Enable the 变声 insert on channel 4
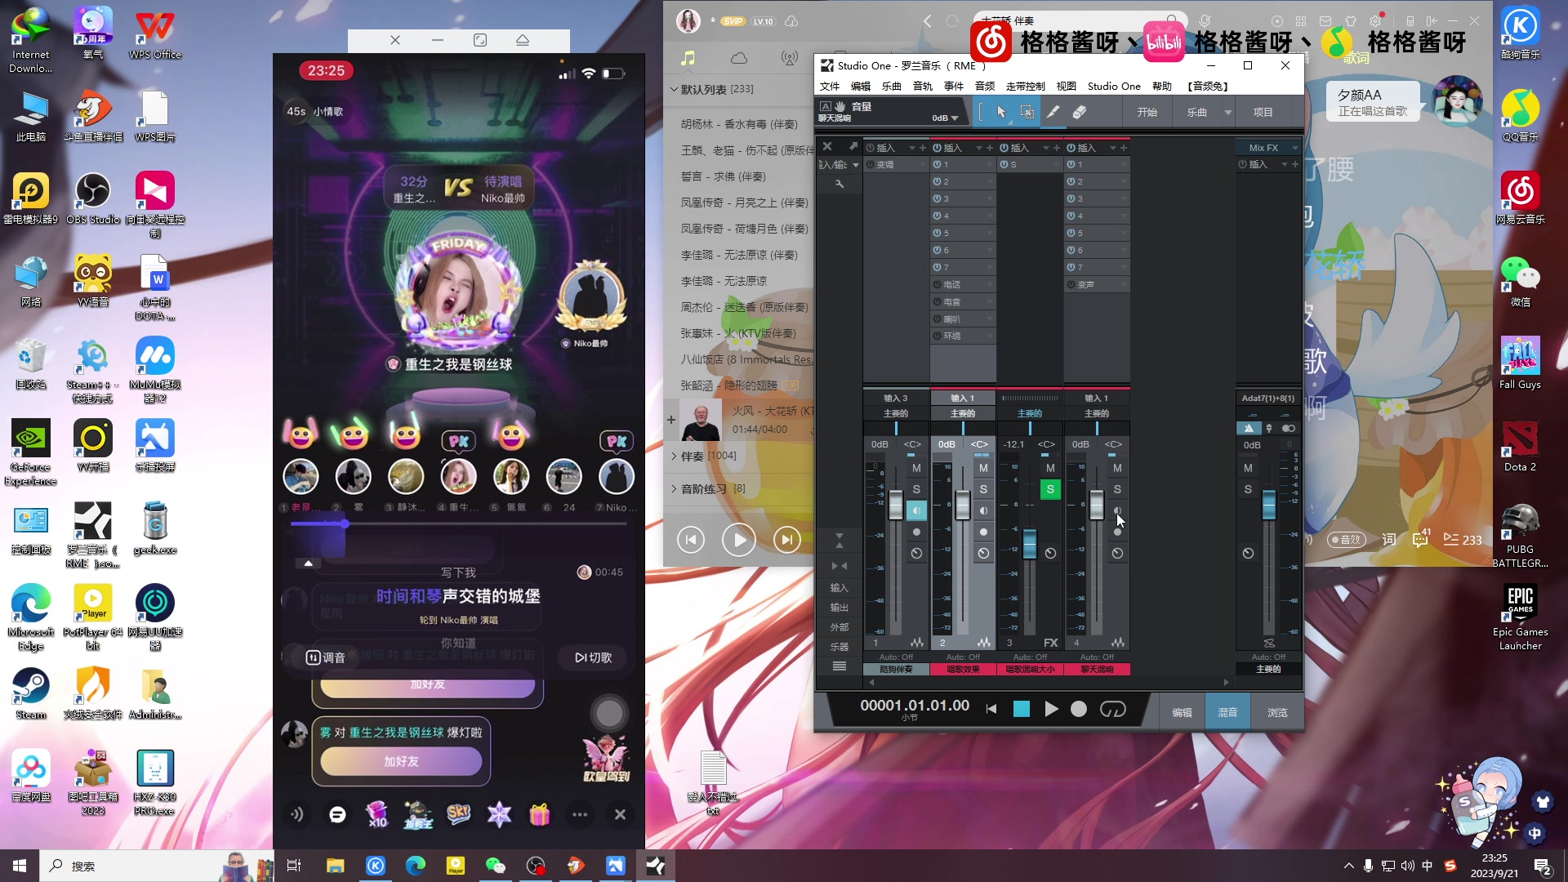The height and width of the screenshot is (882, 1568). tap(1071, 285)
